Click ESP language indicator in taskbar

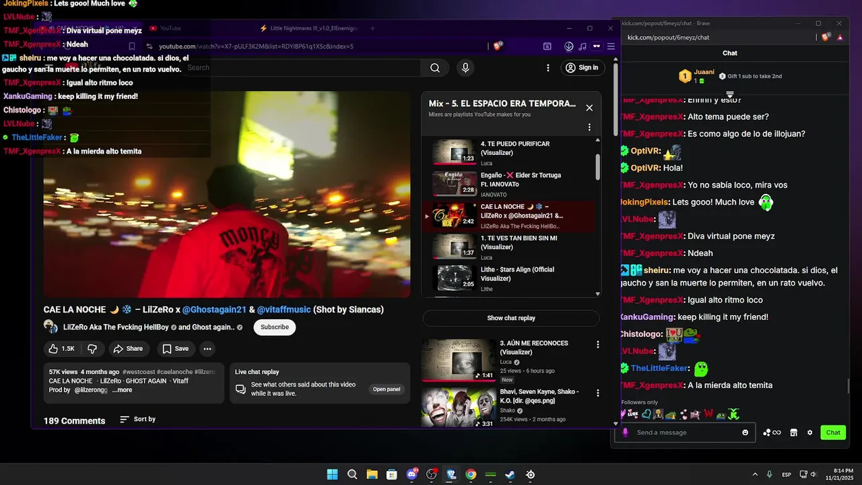[x=787, y=474]
